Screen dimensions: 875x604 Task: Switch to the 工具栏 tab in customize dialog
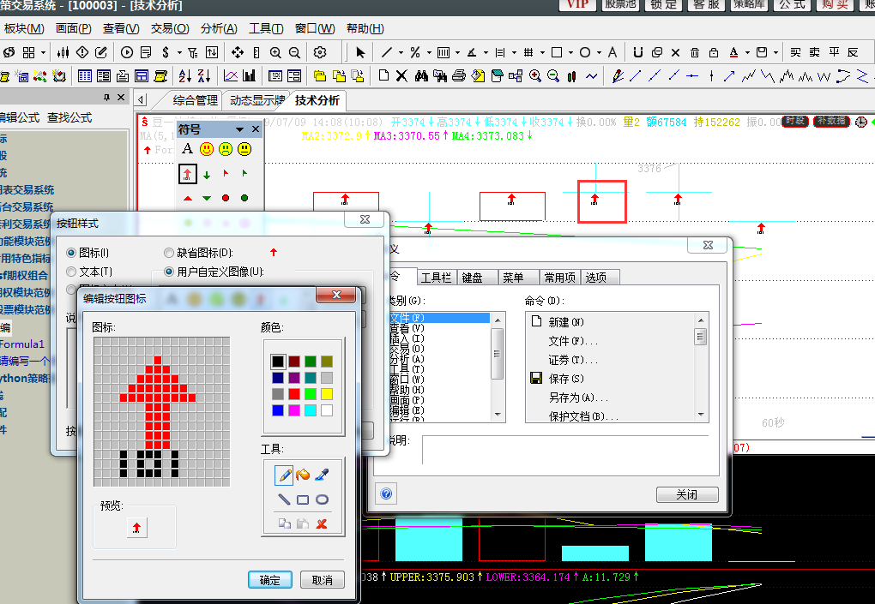(436, 278)
